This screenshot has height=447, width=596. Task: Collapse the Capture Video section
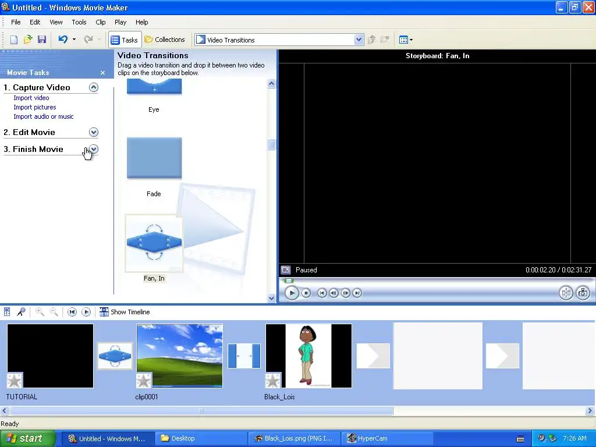(x=94, y=87)
